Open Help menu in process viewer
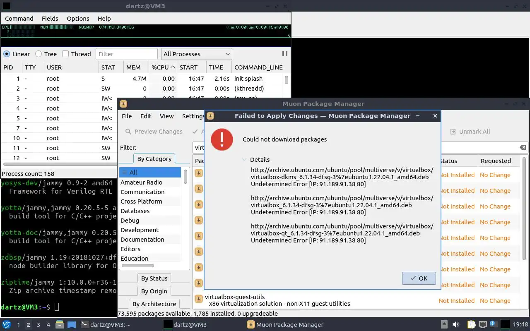This screenshot has width=530, height=331. [x=104, y=19]
